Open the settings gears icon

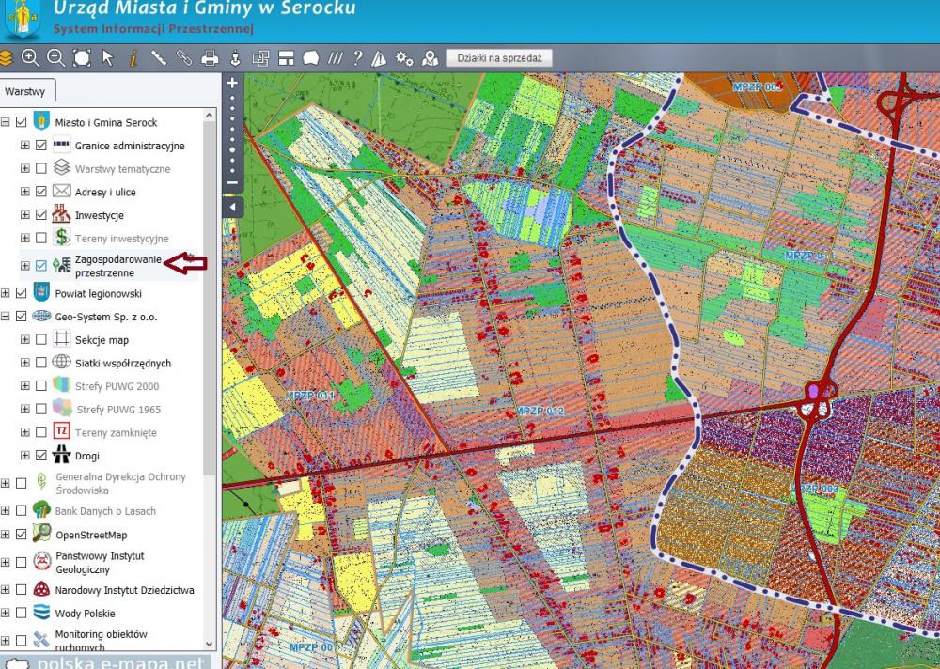click(404, 58)
